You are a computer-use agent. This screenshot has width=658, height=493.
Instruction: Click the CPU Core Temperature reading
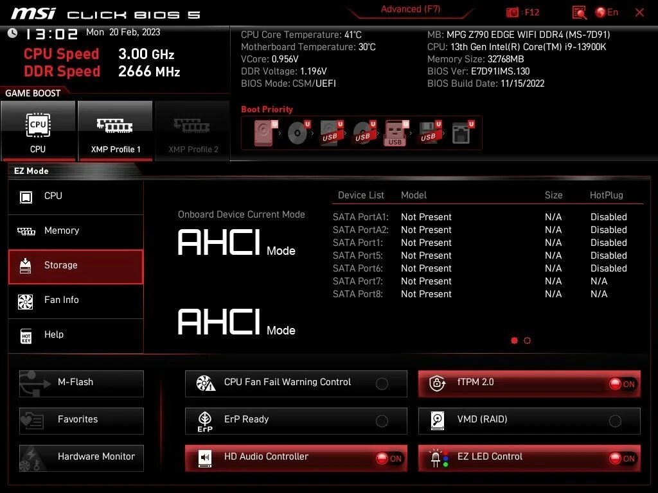point(301,35)
